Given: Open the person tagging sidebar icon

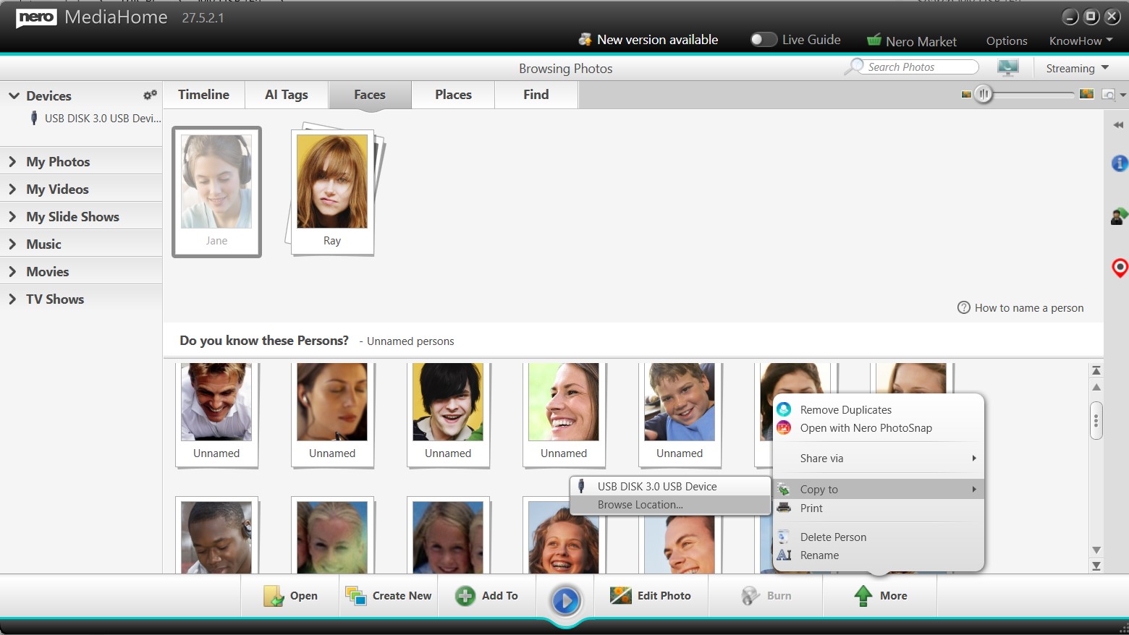Looking at the screenshot, I should 1119,216.
